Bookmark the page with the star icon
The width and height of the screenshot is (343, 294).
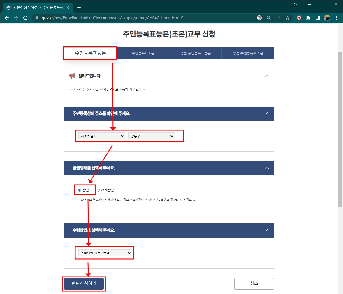pos(288,17)
